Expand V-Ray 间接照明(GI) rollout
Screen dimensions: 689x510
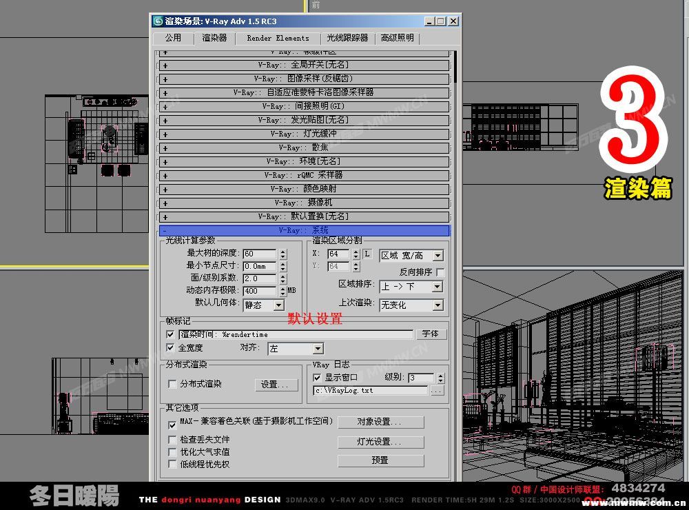pos(304,106)
